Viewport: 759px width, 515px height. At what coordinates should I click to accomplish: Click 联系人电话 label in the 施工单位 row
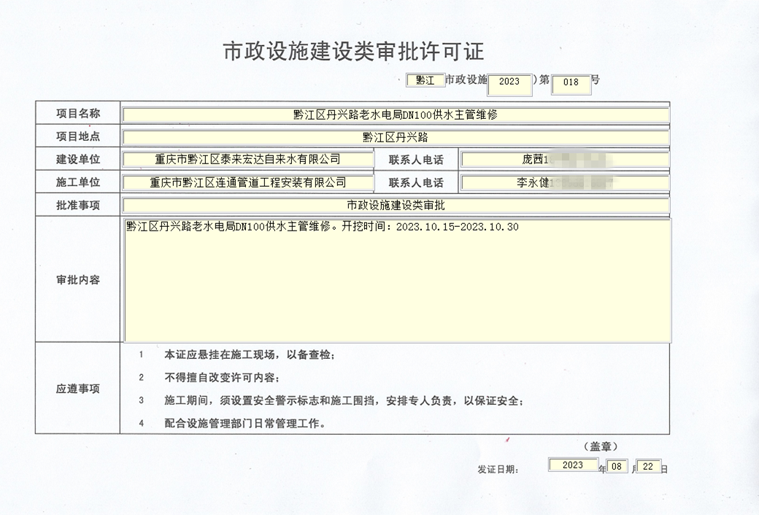pyautogui.click(x=416, y=182)
